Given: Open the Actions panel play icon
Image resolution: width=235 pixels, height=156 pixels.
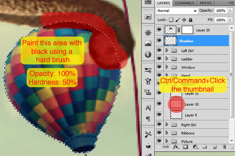Looking at the screenshot, I should pos(148,17).
